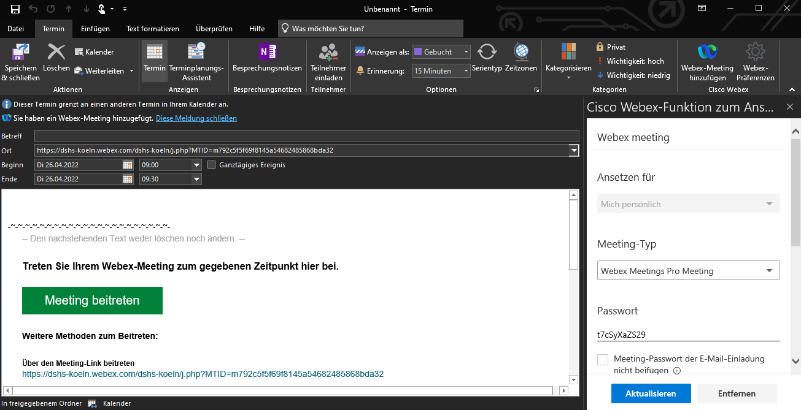Select the Termin ribbon tab

(53, 29)
